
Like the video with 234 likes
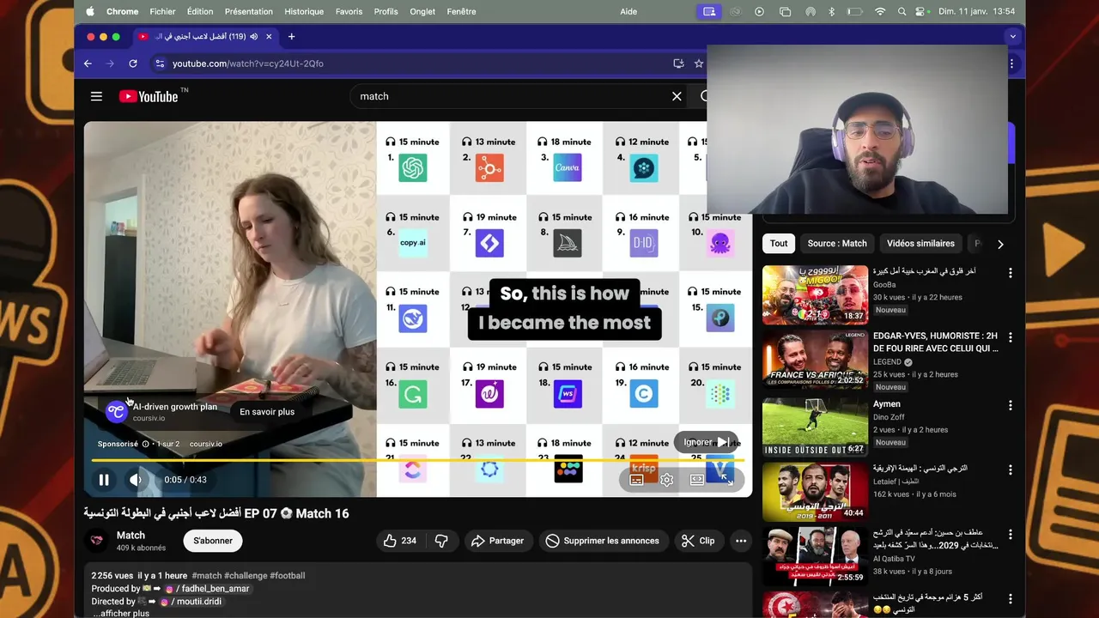[400, 541]
